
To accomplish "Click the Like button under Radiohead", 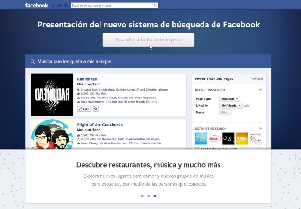I will (84, 109).
